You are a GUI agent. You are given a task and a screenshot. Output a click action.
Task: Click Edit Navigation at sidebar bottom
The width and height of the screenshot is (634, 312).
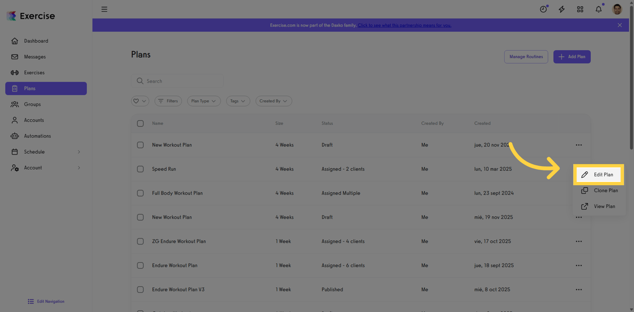click(x=46, y=301)
